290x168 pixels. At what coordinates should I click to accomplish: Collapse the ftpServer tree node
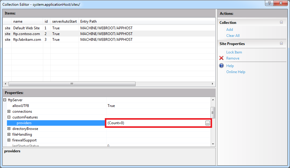5,100
